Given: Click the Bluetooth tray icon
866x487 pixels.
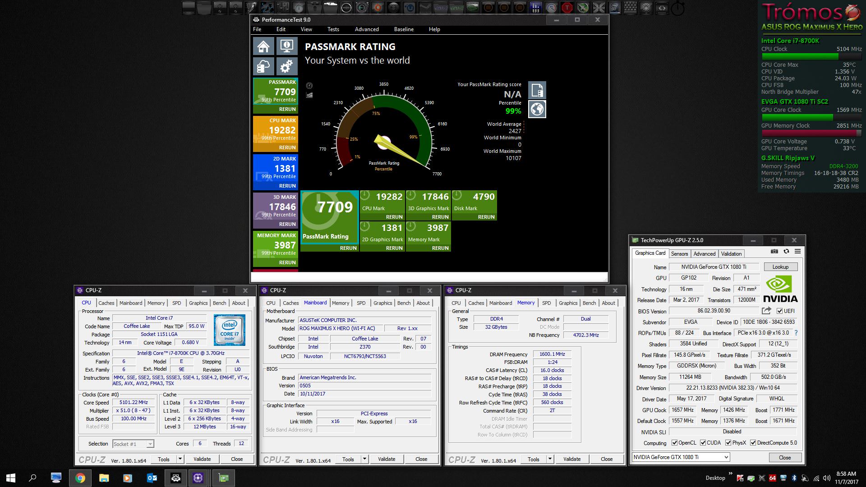Looking at the screenshot, I should [x=794, y=478].
